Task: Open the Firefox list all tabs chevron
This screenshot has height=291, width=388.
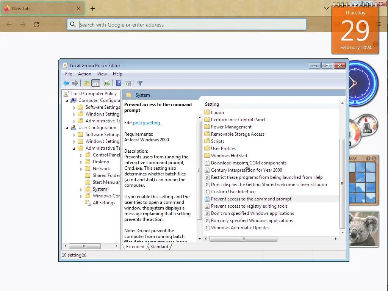Action: click(x=326, y=8)
